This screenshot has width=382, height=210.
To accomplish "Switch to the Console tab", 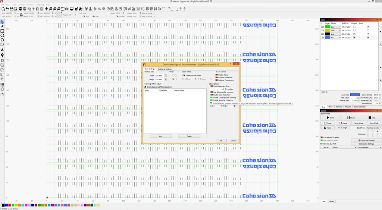I will [x=339, y=107].
